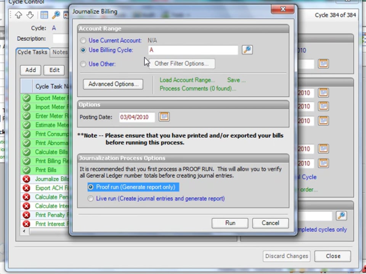Select Export ACH task row text
The image size is (366, 274).
coord(52,188)
